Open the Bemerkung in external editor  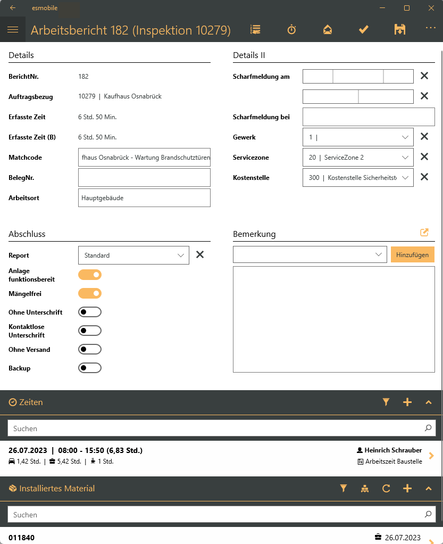424,233
